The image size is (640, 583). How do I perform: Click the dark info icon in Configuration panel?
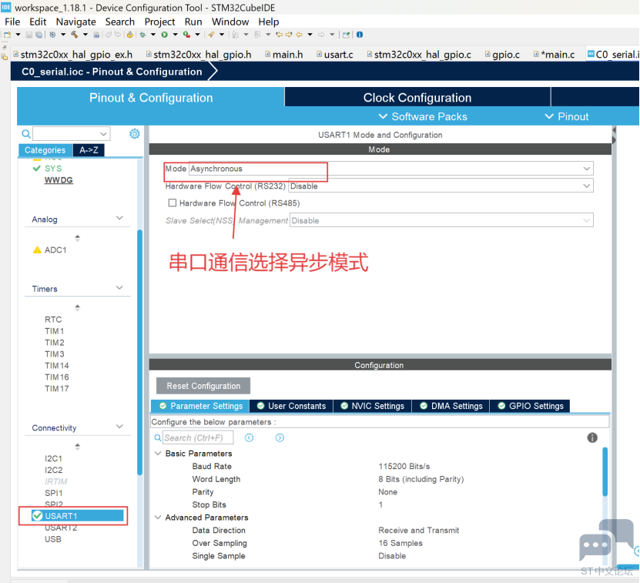(x=591, y=437)
